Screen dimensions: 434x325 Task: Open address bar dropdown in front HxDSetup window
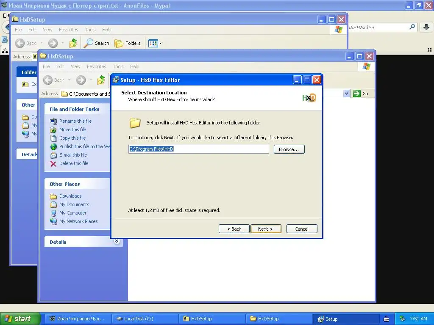pyautogui.click(x=346, y=94)
